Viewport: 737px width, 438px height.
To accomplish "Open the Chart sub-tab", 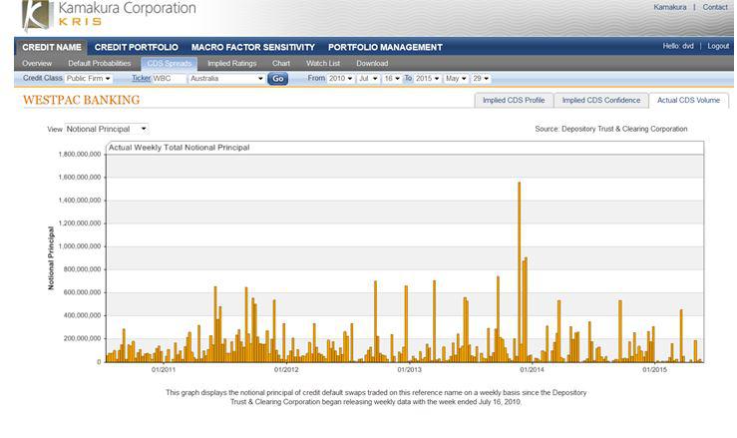I will pos(281,63).
